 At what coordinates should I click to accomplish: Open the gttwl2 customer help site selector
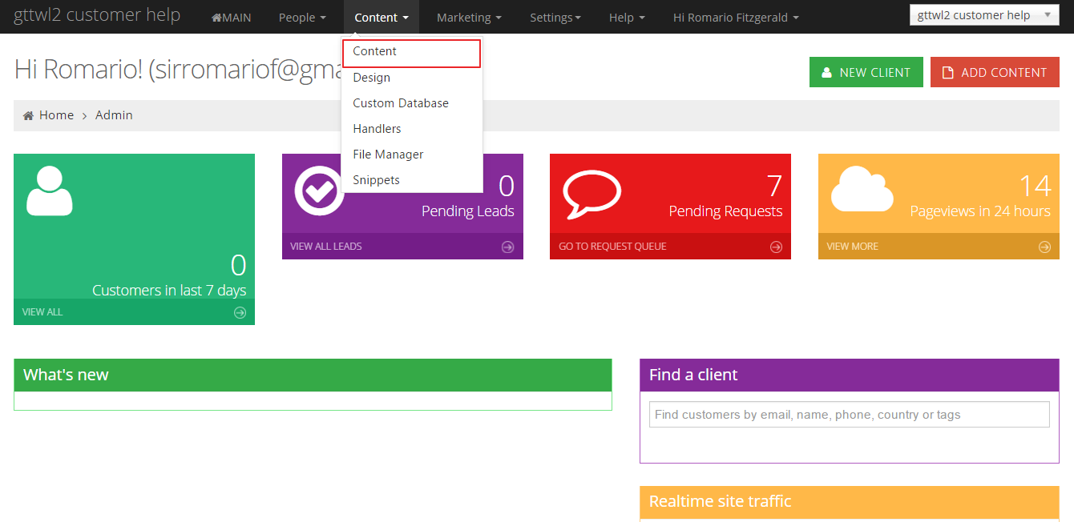983,15
